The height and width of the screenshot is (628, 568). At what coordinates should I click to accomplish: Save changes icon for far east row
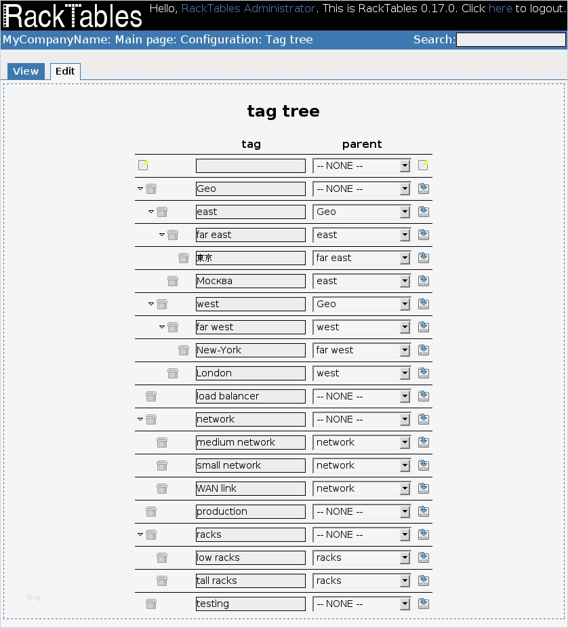point(424,235)
